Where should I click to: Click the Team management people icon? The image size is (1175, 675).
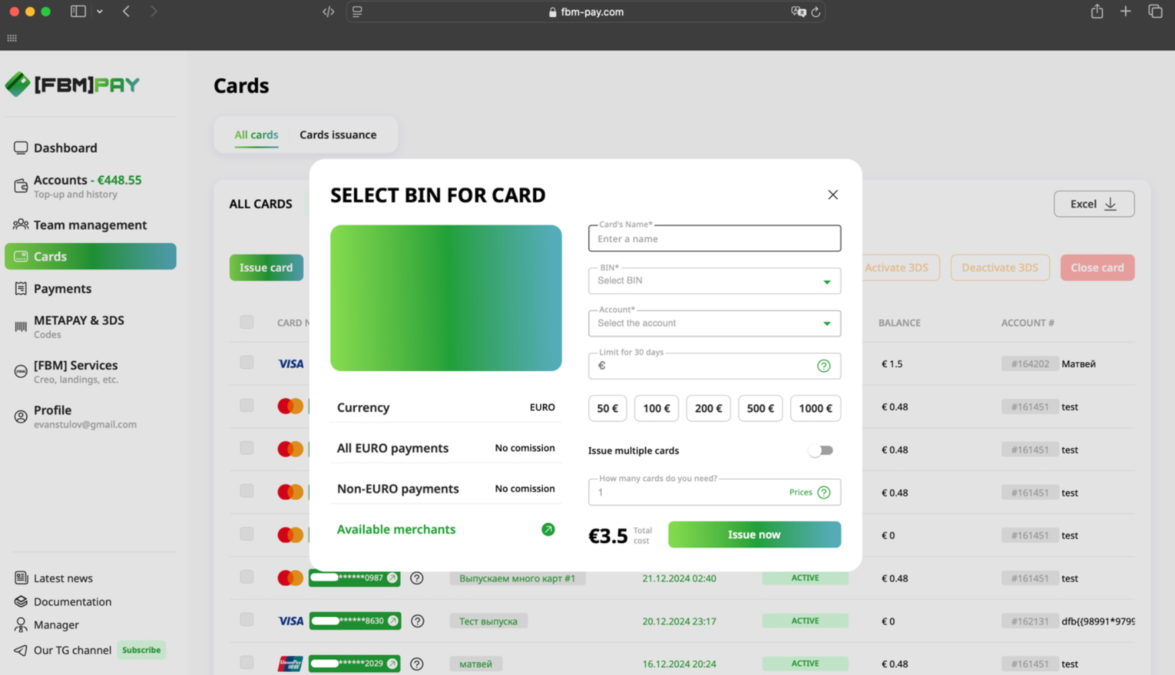coord(21,224)
